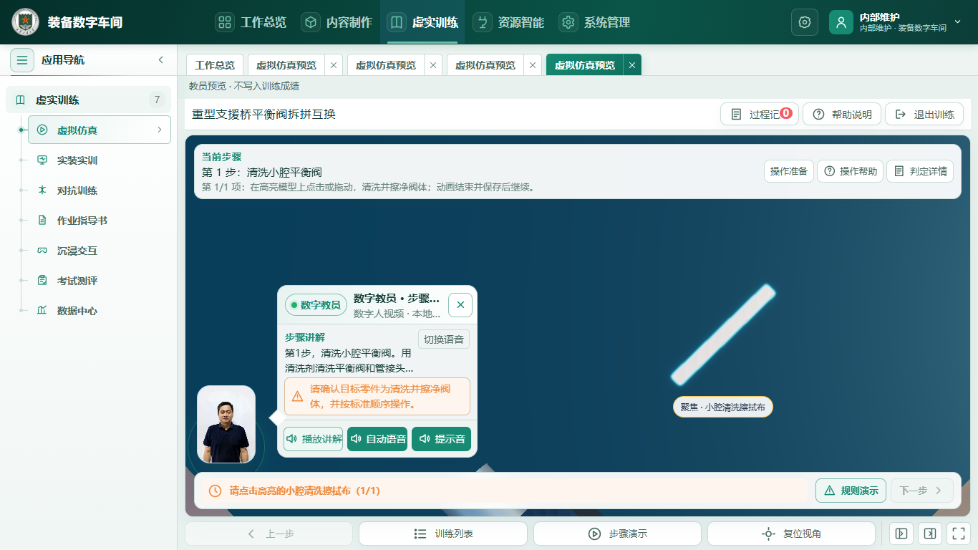Click 规则演示 button

(x=851, y=491)
